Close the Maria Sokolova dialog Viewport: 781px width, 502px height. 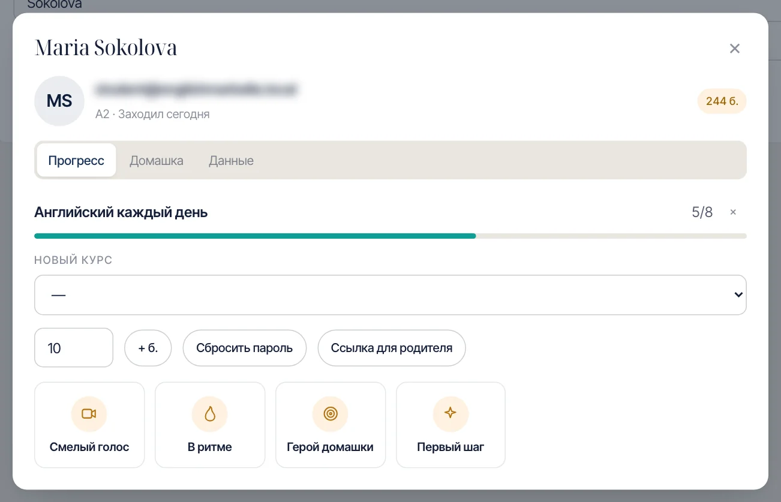[734, 49]
